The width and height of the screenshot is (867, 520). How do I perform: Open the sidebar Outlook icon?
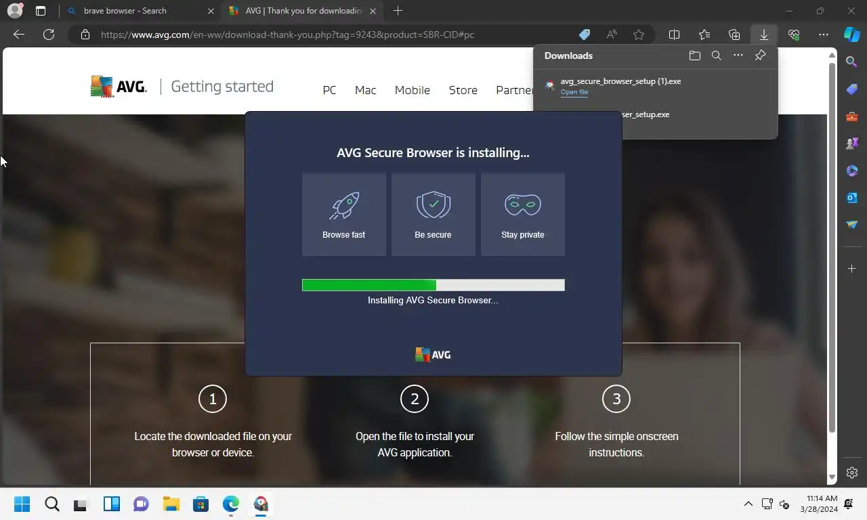(852, 198)
